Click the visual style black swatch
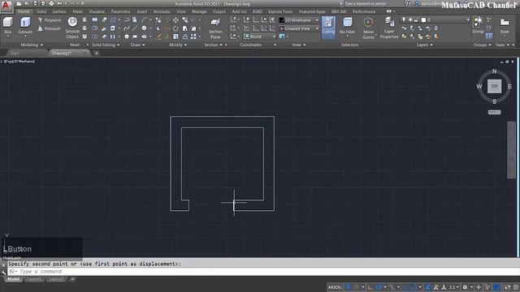This screenshot has width=520, height=292. [282, 20]
